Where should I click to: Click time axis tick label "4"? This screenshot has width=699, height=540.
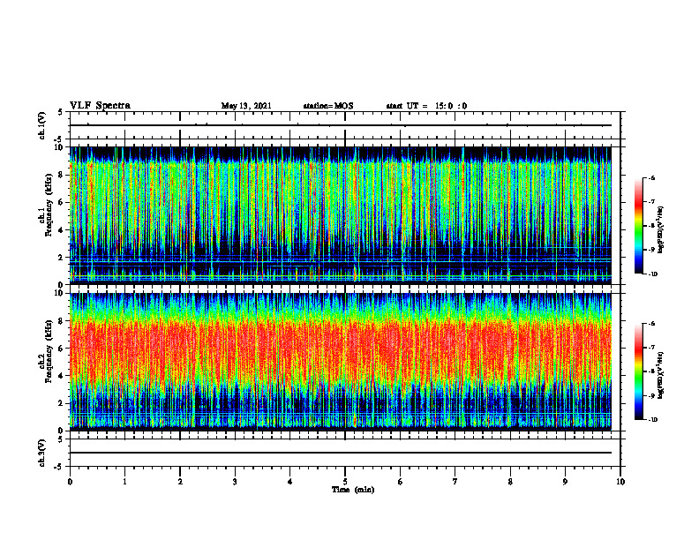pyautogui.click(x=290, y=482)
